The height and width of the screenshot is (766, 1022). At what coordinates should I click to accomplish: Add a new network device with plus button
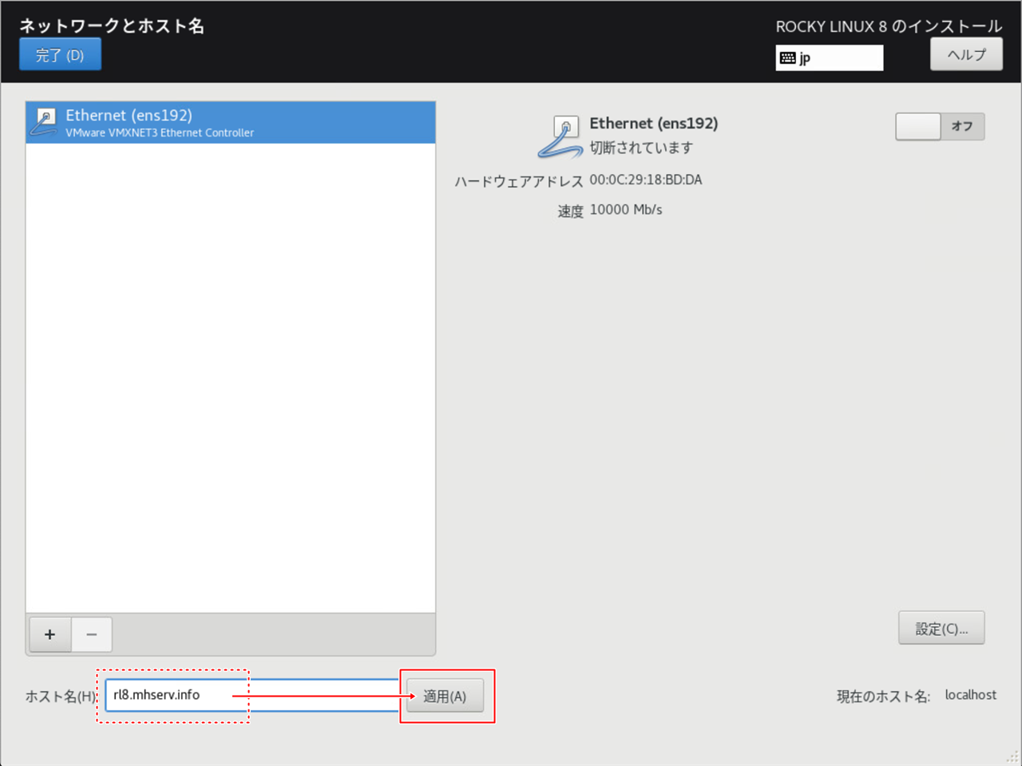50,634
